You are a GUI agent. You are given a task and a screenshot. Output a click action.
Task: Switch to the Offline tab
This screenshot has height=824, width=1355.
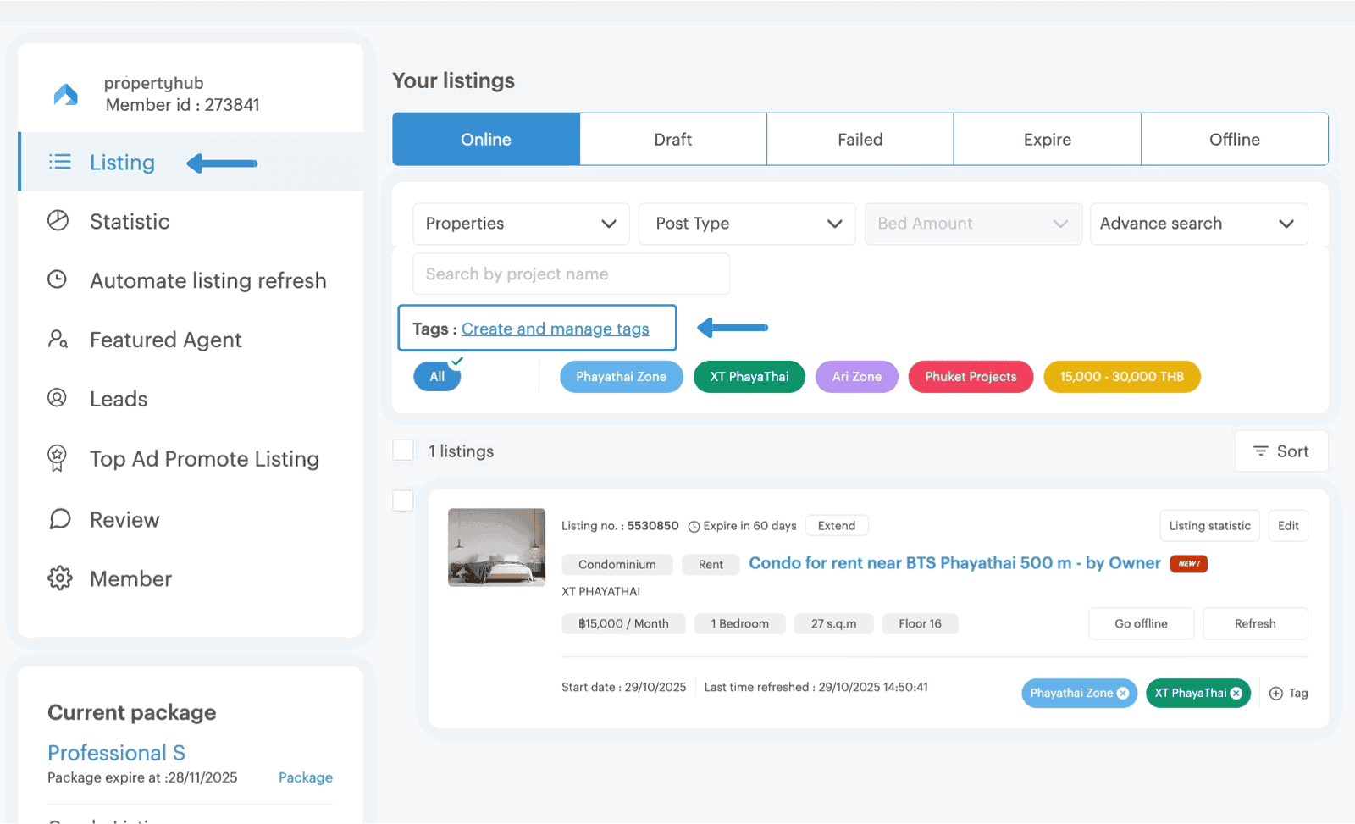click(x=1234, y=139)
